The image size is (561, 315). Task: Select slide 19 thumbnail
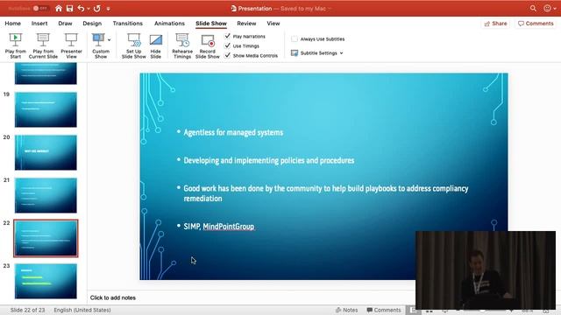tap(46, 109)
